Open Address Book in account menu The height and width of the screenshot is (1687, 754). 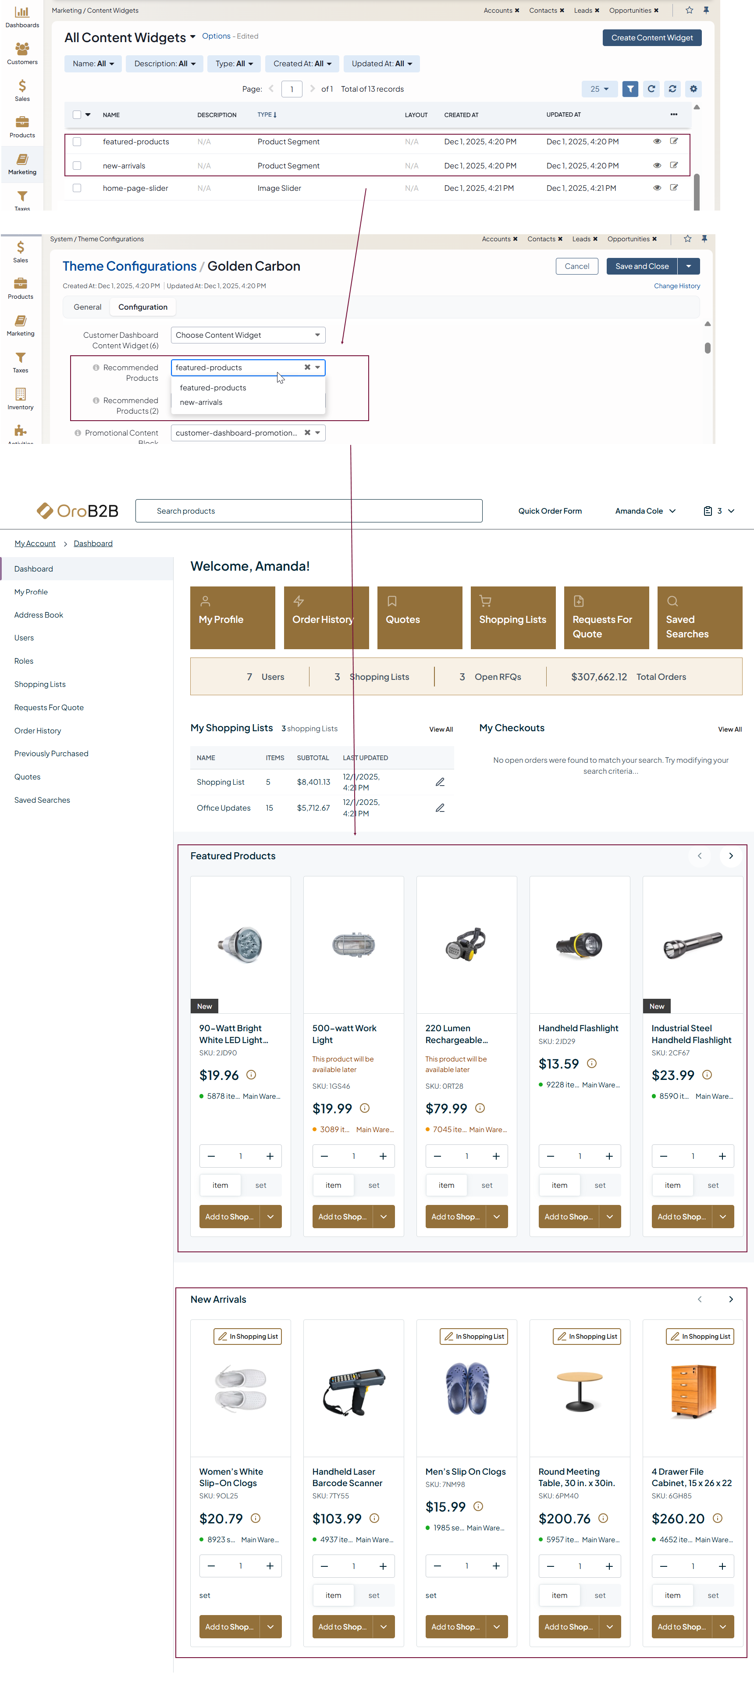pos(39,615)
